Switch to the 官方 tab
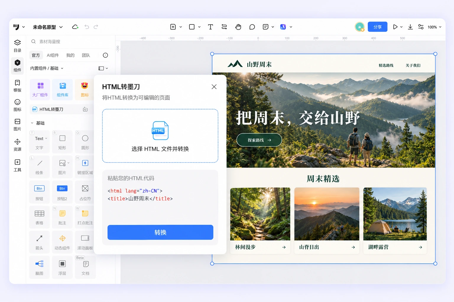This screenshot has height=302, width=454. (x=36, y=55)
